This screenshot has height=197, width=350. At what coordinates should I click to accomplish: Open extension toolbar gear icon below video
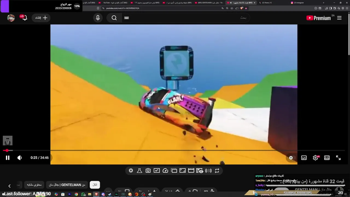tap(131, 170)
